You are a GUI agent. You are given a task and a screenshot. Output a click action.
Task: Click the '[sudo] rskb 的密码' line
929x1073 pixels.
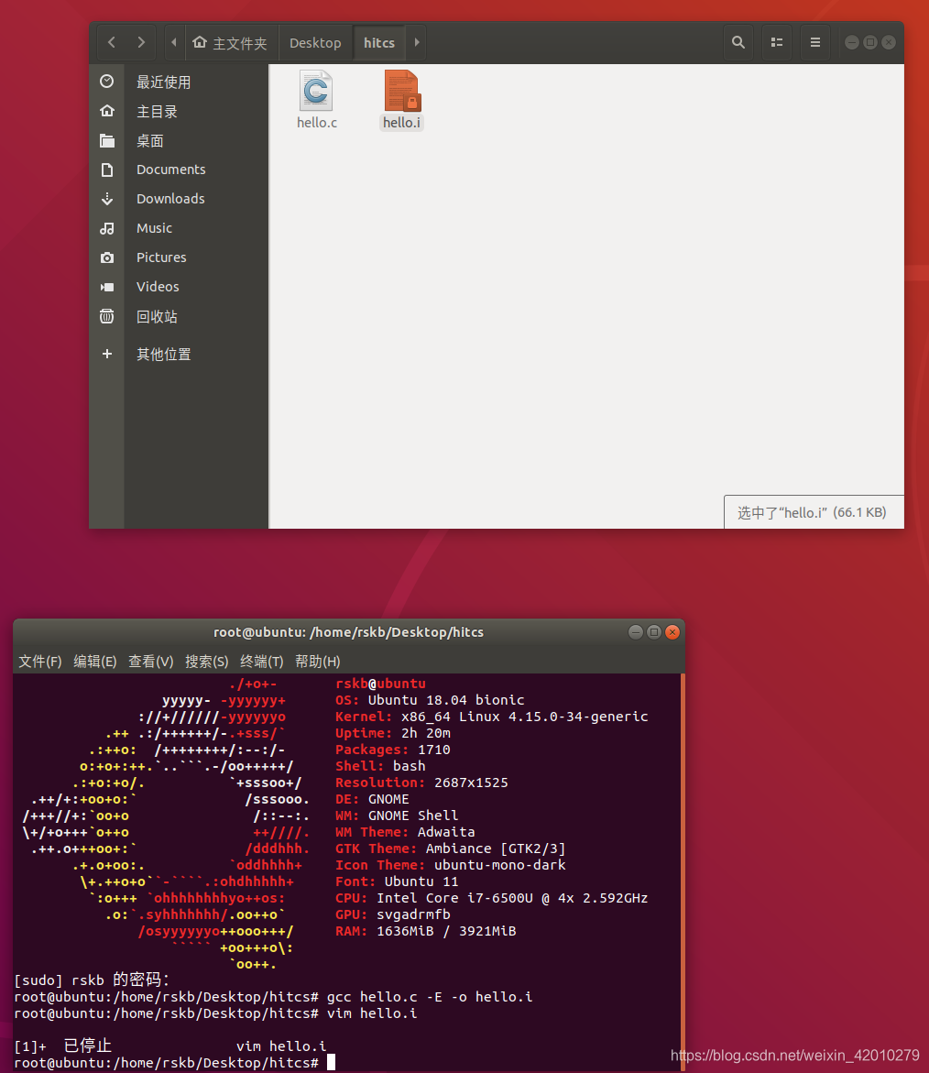point(92,980)
